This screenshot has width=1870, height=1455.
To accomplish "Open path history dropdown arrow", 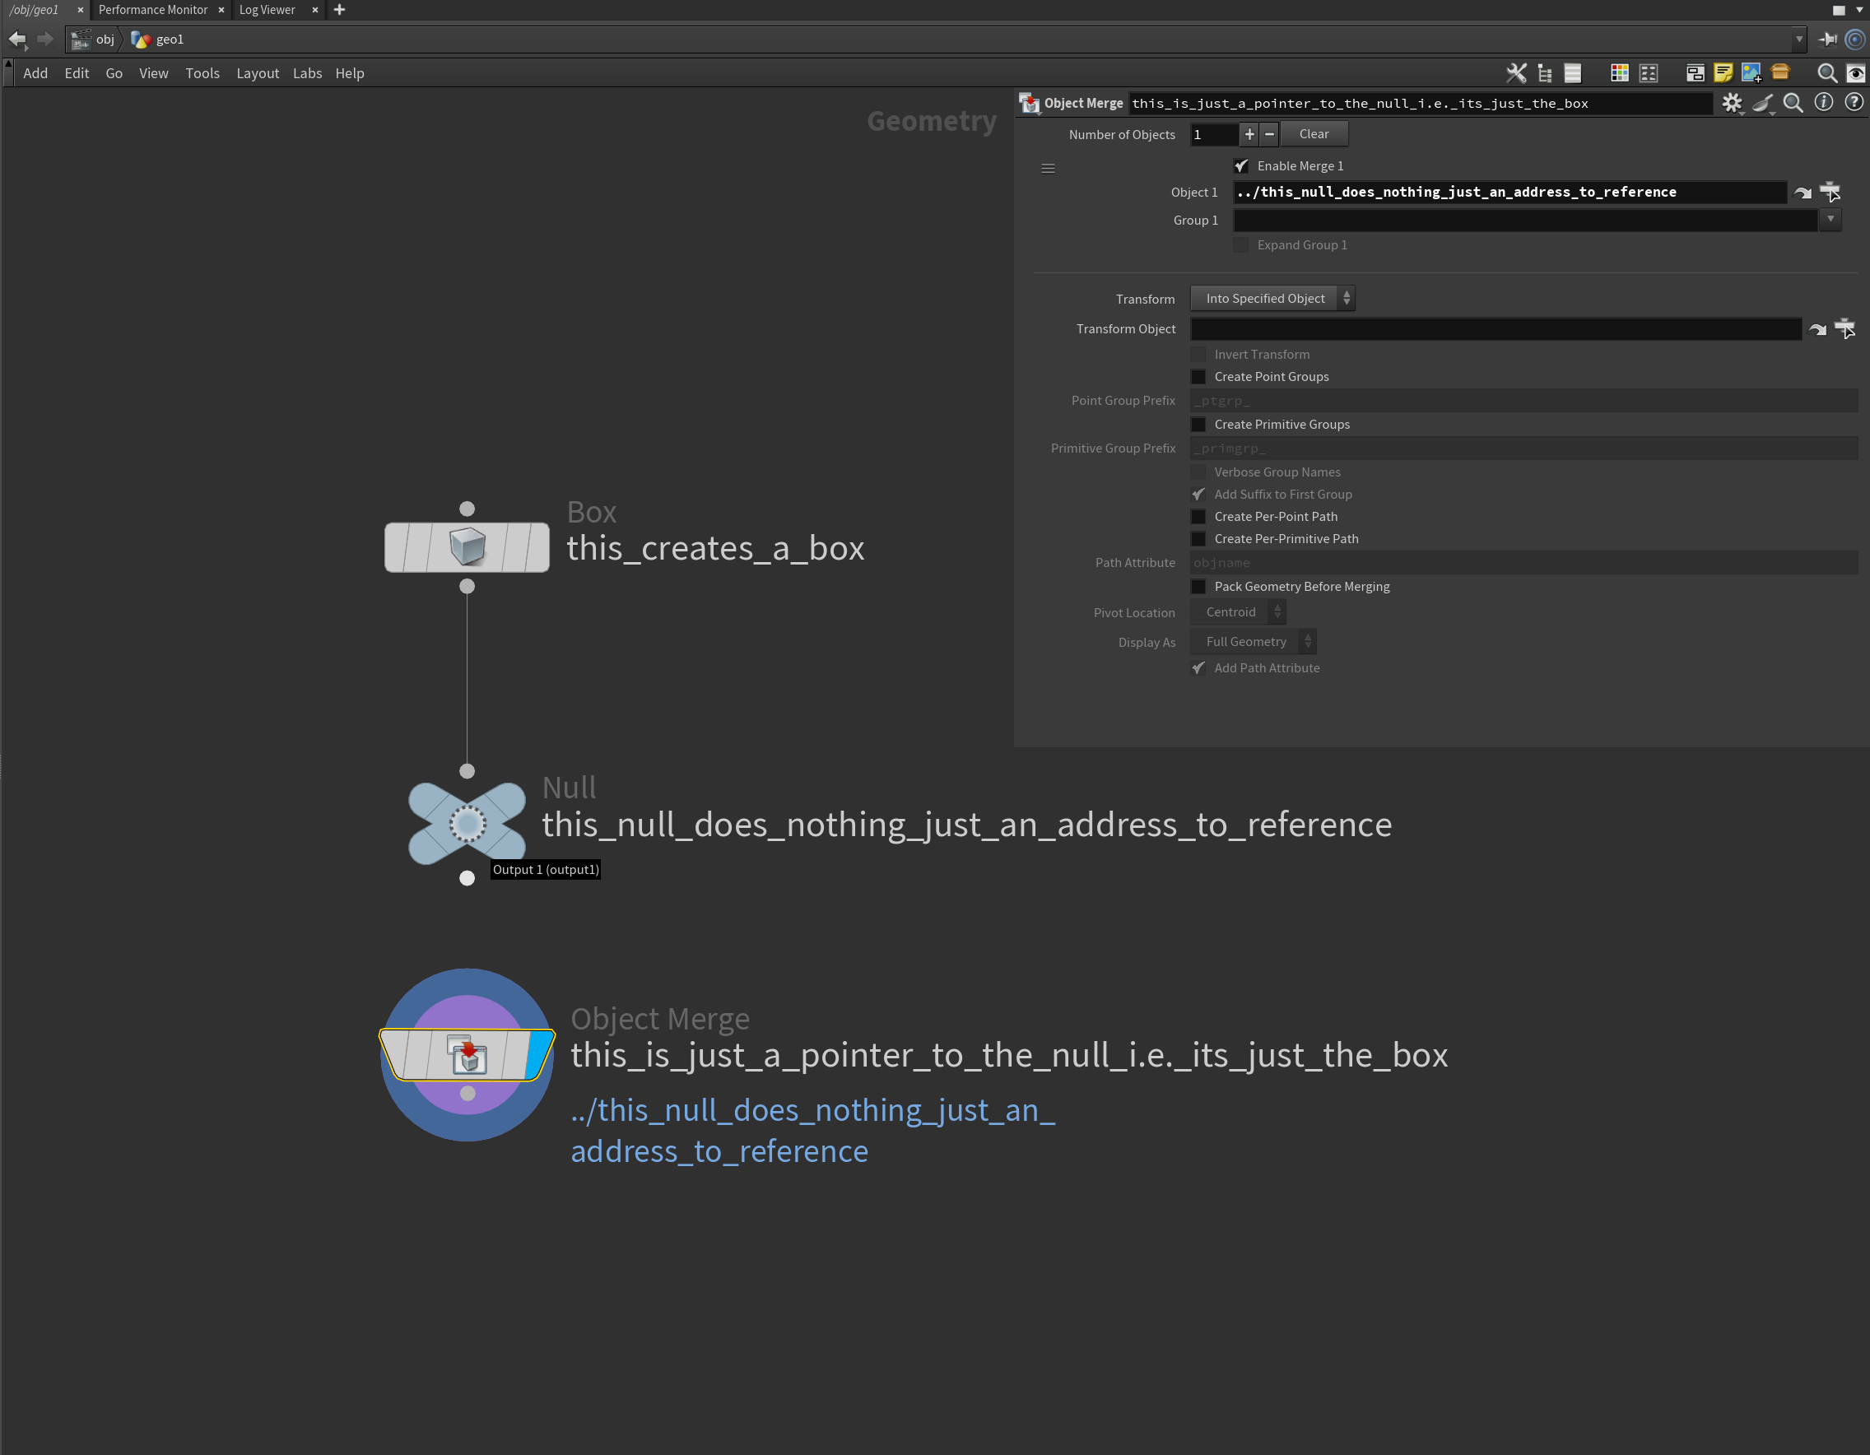I will (x=1798, y=40).
